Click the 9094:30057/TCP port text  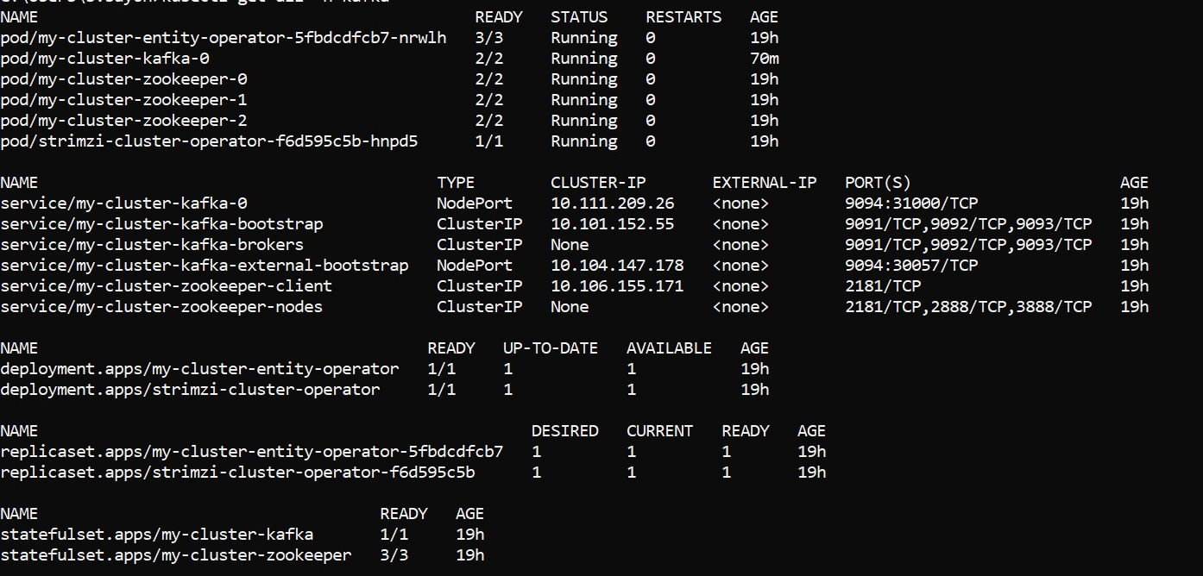pyautogui.click(x=911, y=266)
